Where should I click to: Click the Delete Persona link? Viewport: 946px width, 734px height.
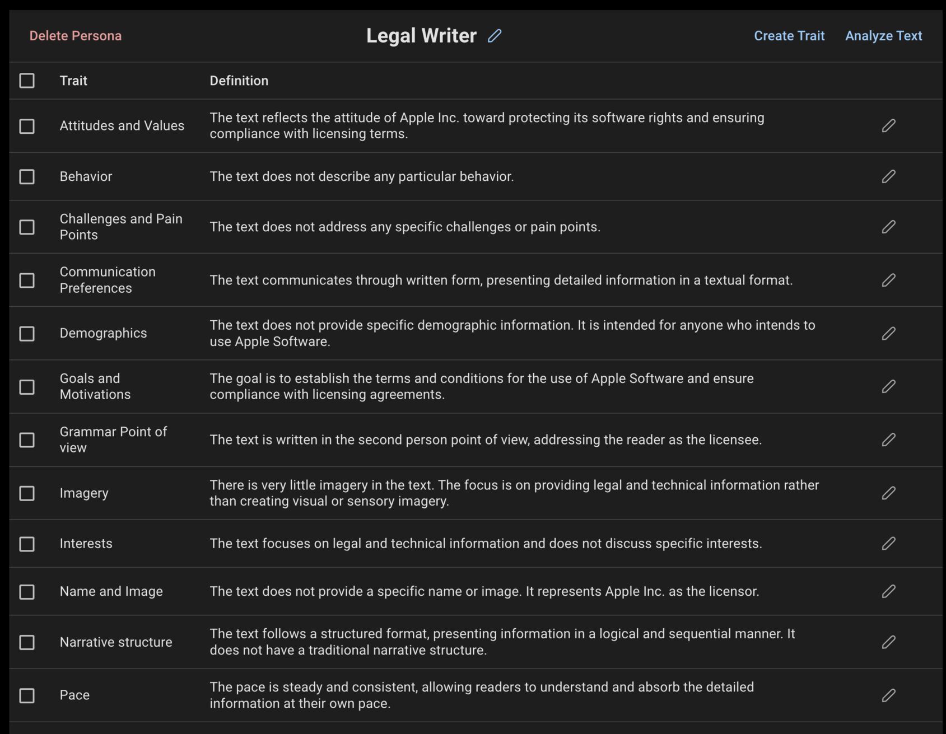[76, 36]
